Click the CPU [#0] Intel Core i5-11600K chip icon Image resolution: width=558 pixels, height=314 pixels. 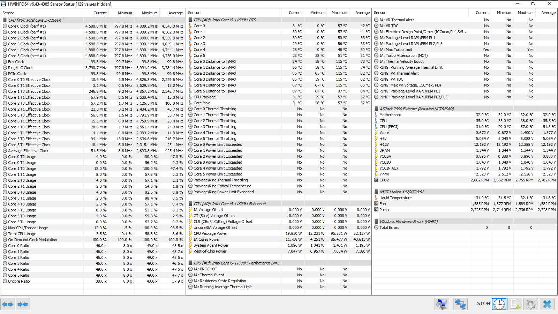pyautogui.click(x=5, y=20)
